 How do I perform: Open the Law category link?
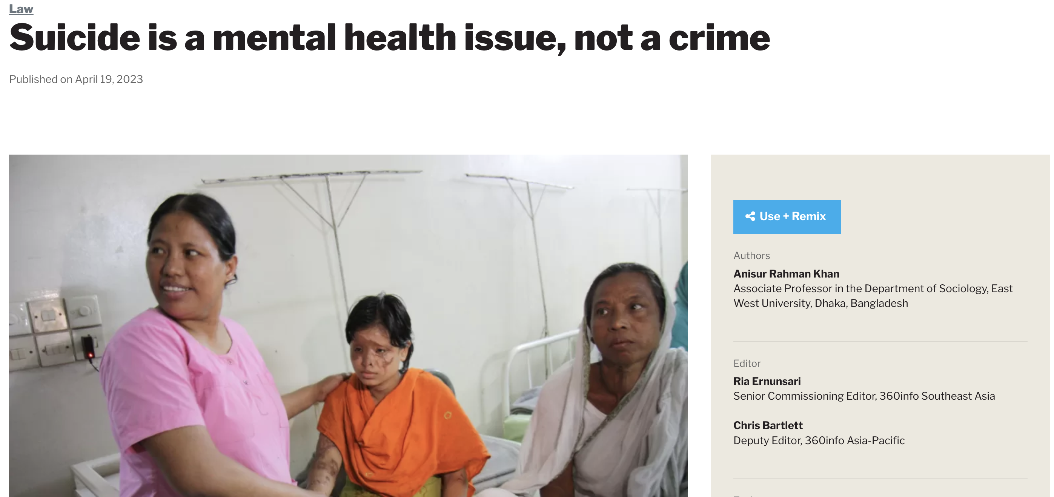pos(21,8)
